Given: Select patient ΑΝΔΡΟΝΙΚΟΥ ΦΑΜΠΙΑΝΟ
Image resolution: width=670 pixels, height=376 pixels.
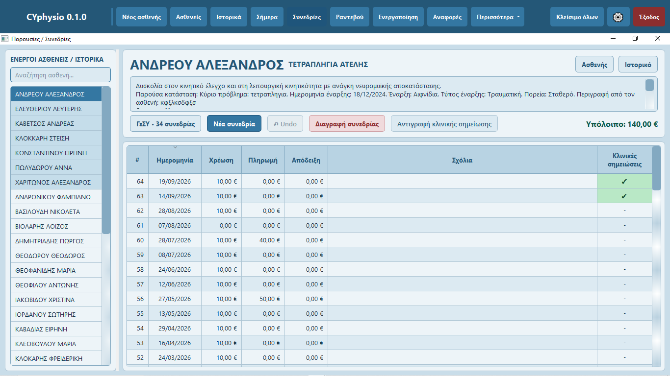Looking at the screenshot, I should coord(56,197).
